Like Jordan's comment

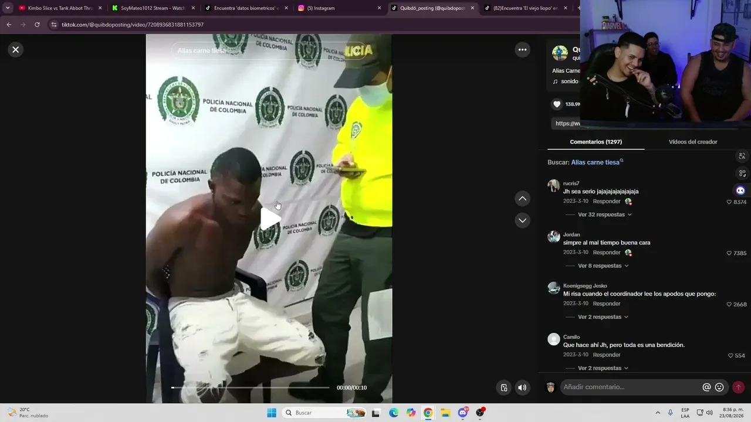(x=729, y=253)
